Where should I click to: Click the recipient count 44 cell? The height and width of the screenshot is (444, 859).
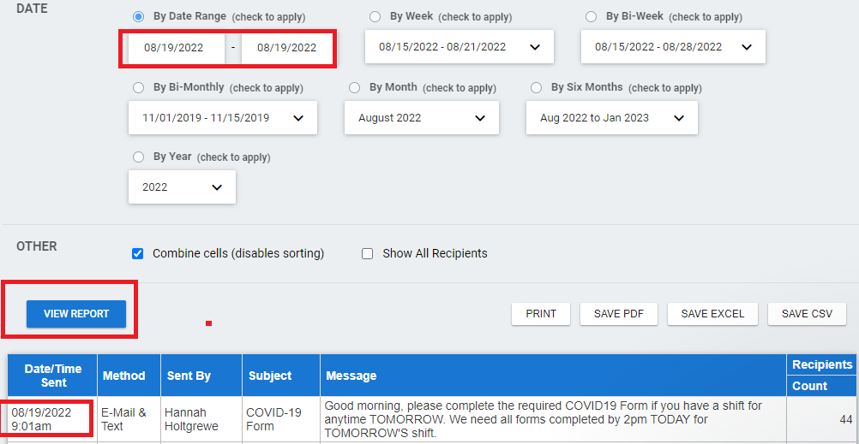822,419
